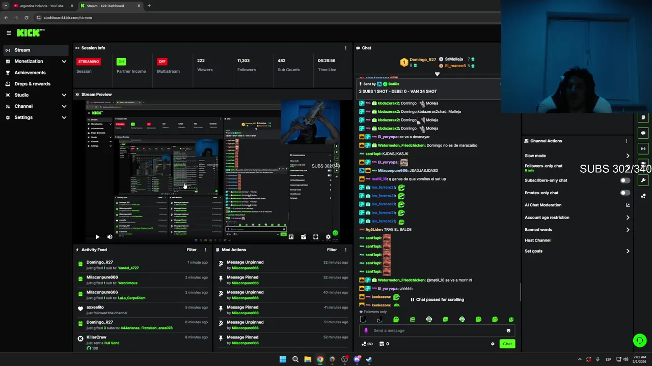Click the green support headset button
This screenshot has width=652, height=366.
coord(640,341)
